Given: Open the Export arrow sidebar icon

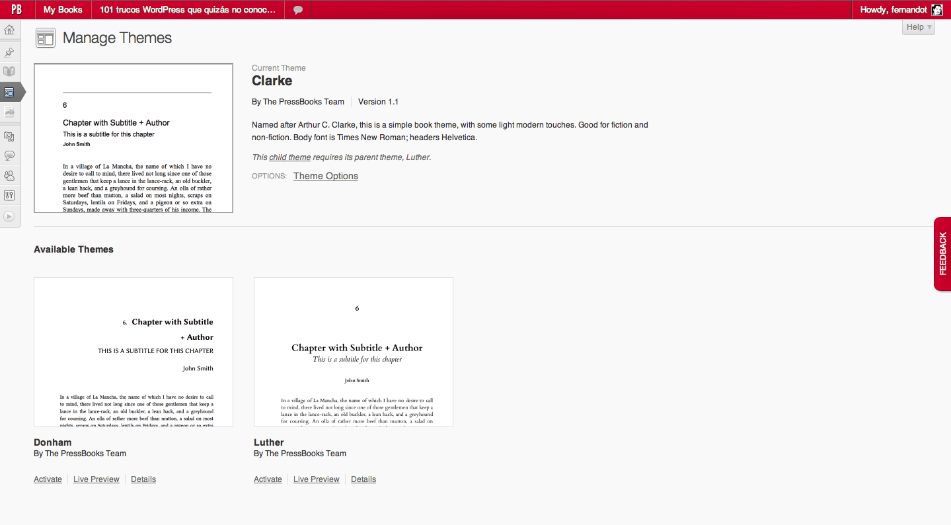Looking at the screenshot, I should coord(9,112).
